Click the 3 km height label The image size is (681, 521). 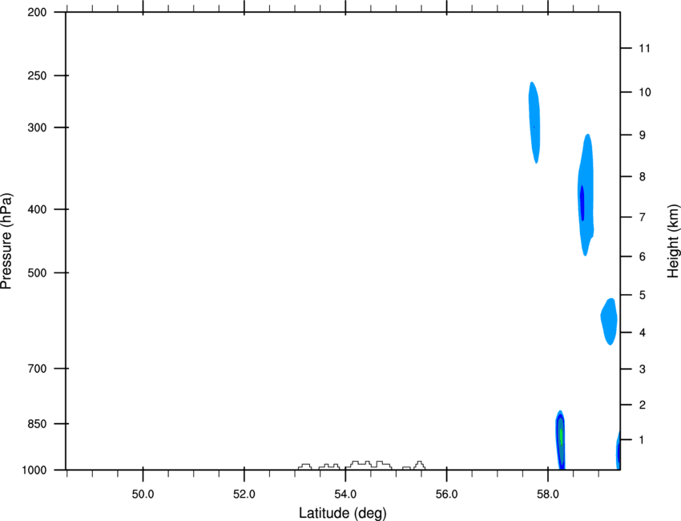[643, 370]
